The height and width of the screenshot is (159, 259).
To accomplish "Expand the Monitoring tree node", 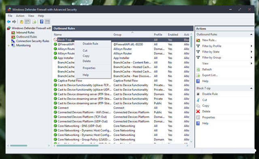I will [x=8, y=46].
